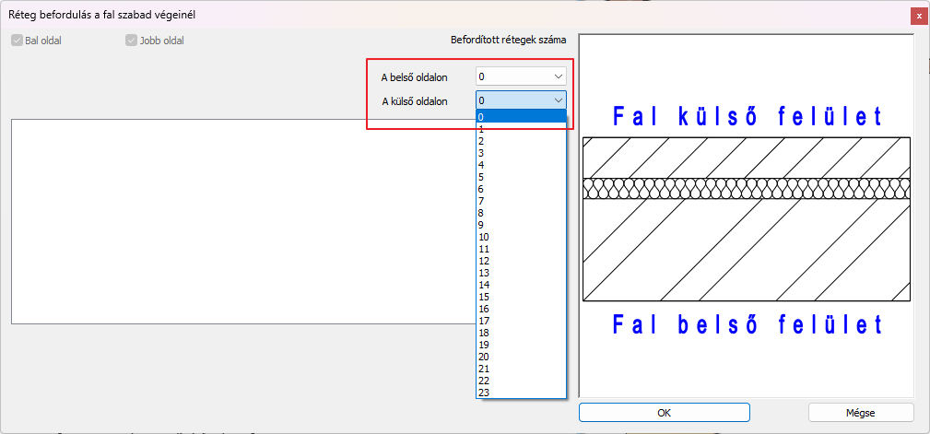Choose 15 from the layer number list
The height and width of the screenshot is (434, 930).
point(520,297)
